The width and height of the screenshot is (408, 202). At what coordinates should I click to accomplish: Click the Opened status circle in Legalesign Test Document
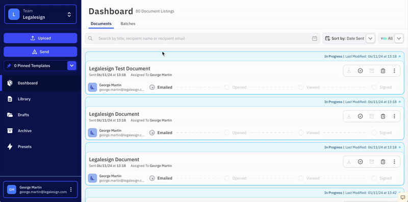point(227,87)
